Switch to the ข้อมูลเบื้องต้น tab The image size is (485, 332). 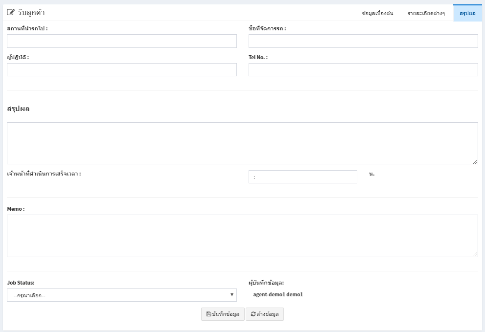(x=377, y=13)
